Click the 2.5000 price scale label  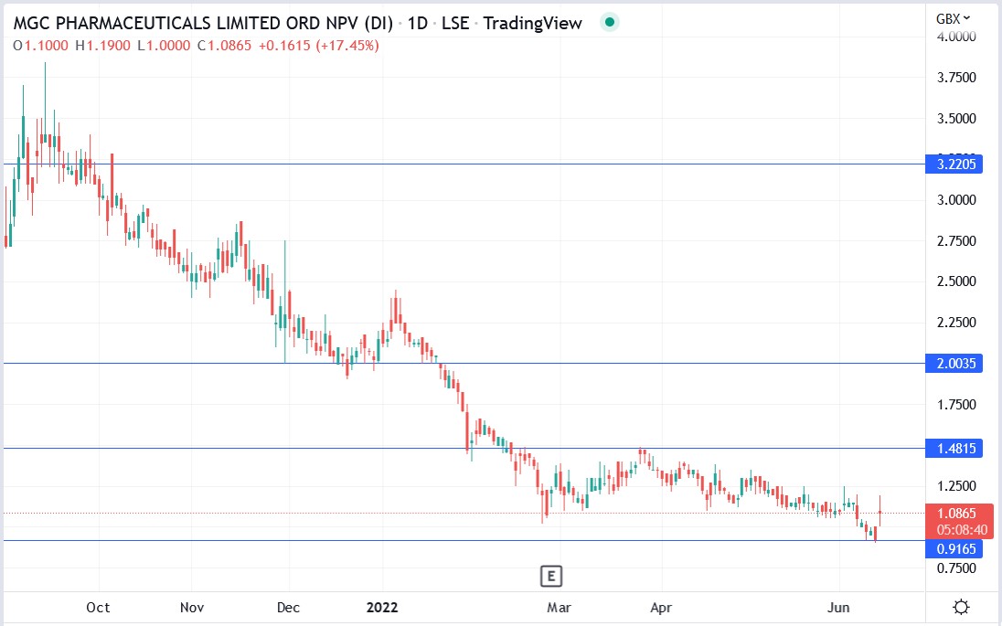click(x=956, y=281)
